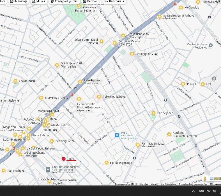Open the Central Address Residence marker
The width and height of the screenshot is (221, 196).
[x=211, y=45]
